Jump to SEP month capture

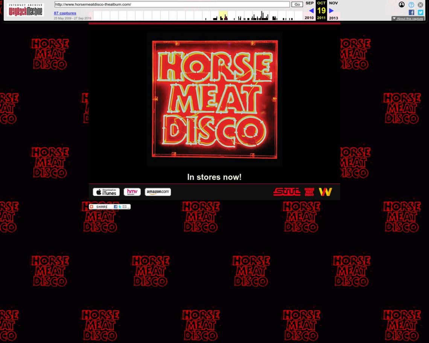point(309,3)
